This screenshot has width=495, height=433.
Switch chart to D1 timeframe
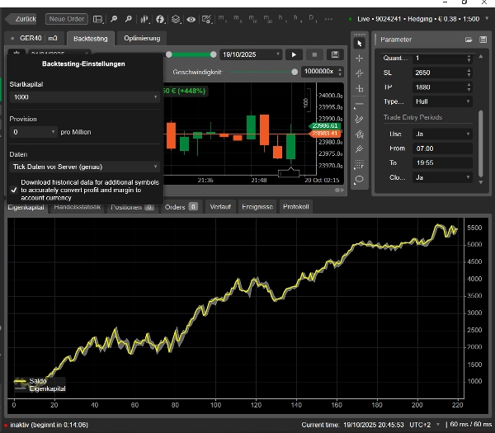[x=312, y=18]
